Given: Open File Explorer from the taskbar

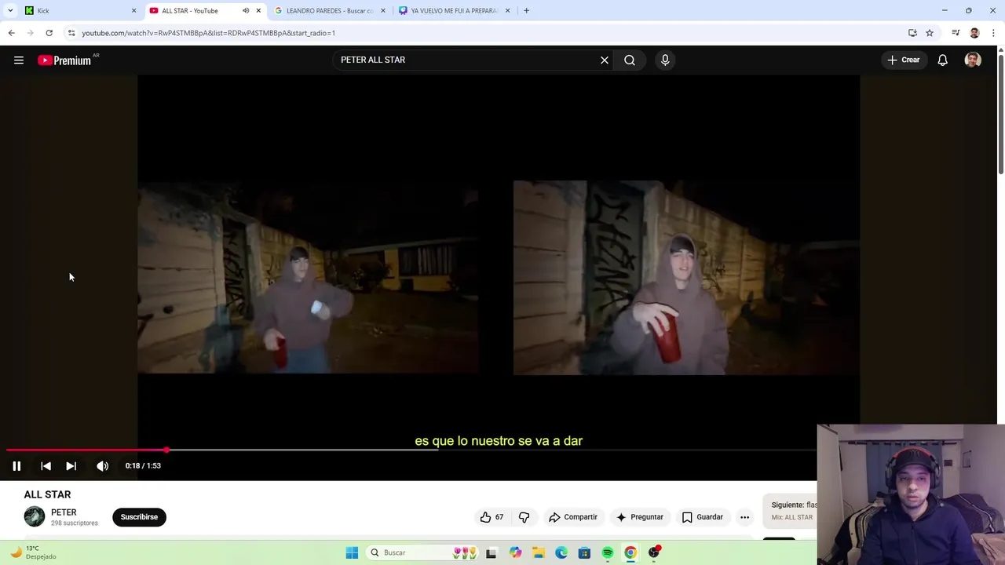Looking at the screenshot, I should (x=538, y=552).
